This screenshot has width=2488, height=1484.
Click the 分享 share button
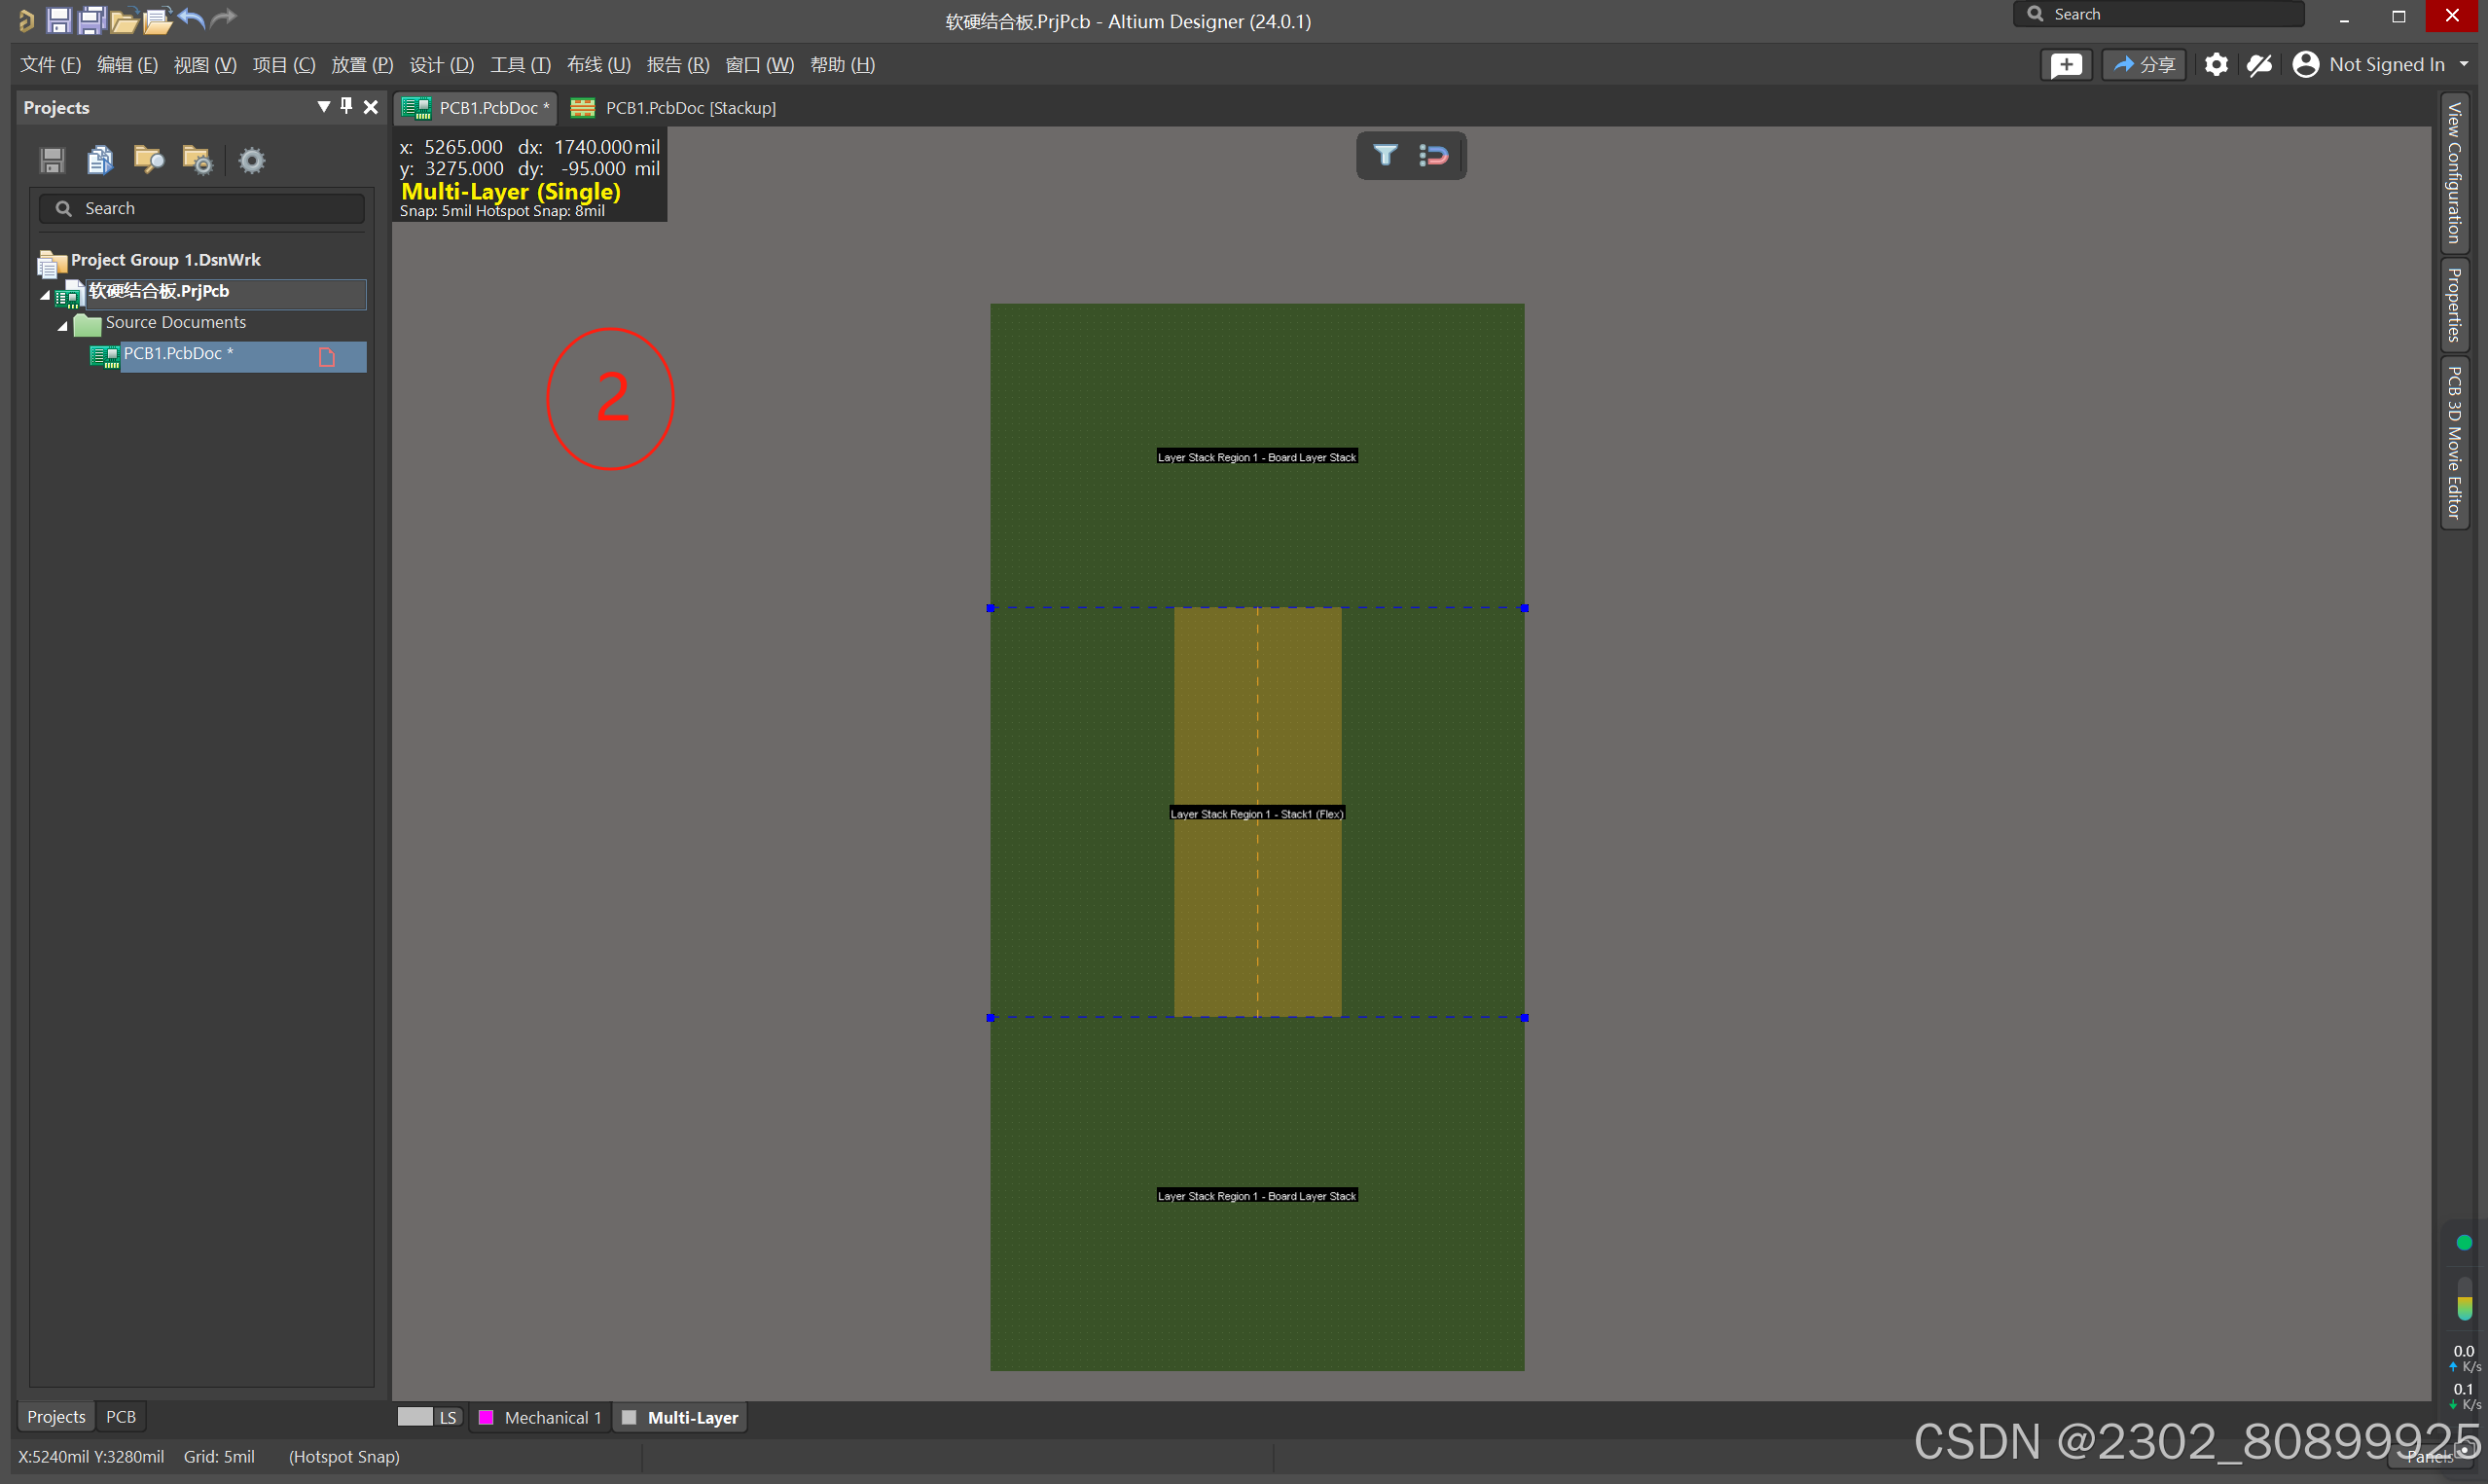(x=2144, y=65)
